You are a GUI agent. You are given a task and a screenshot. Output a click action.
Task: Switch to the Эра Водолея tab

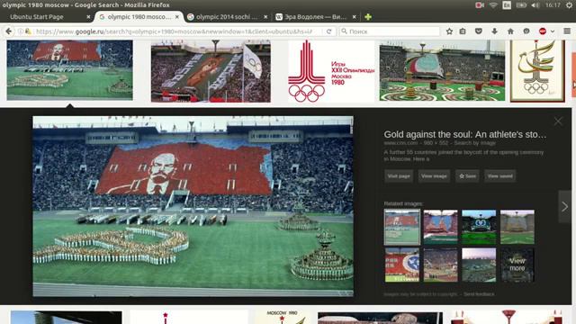[x=316, y=17]
